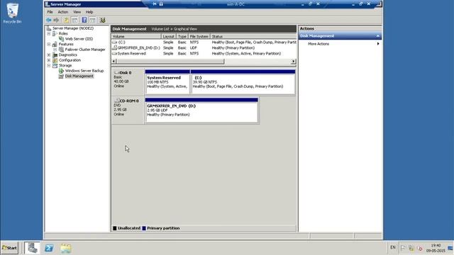Select the GRMSXFRER_EN_DVD partition block in CD-ROM 0
Screen dimensions: 454x255
(x=201, y=110)
